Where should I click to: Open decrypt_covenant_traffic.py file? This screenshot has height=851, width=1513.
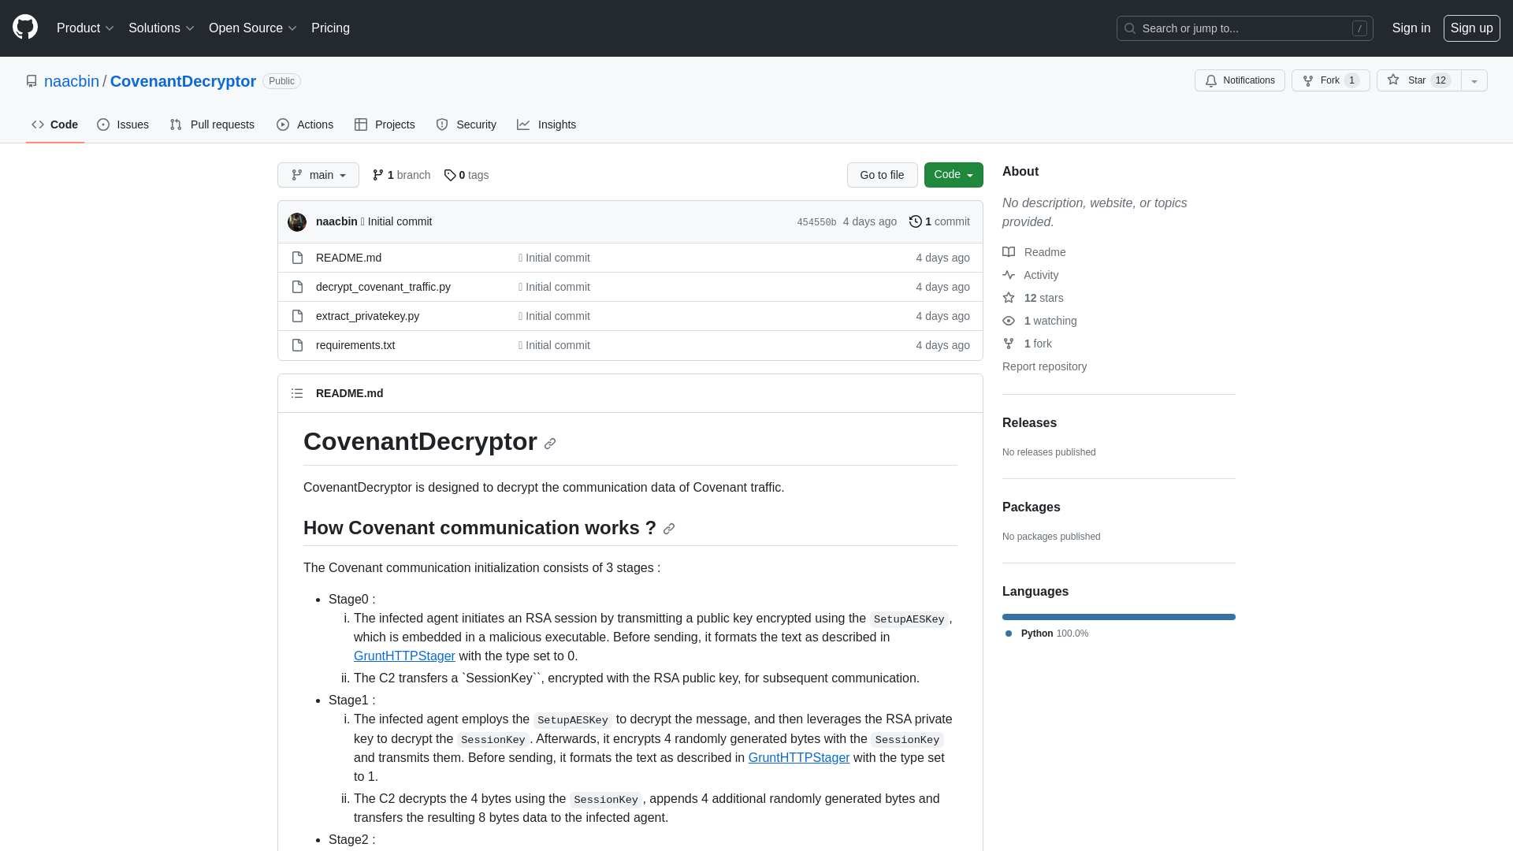click(x=383, y=287)
